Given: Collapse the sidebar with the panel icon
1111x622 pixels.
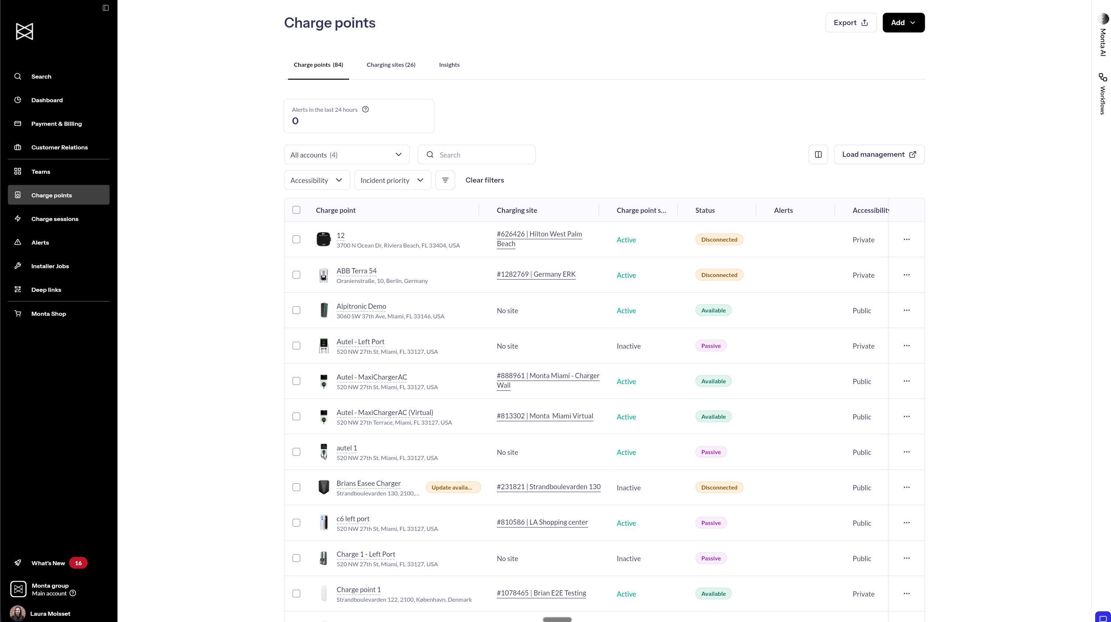Looking at the screenshot, I should tap(106, 8).
